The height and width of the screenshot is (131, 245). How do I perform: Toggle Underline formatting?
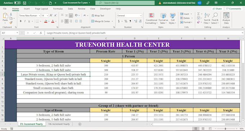click(x=29, y=21)
